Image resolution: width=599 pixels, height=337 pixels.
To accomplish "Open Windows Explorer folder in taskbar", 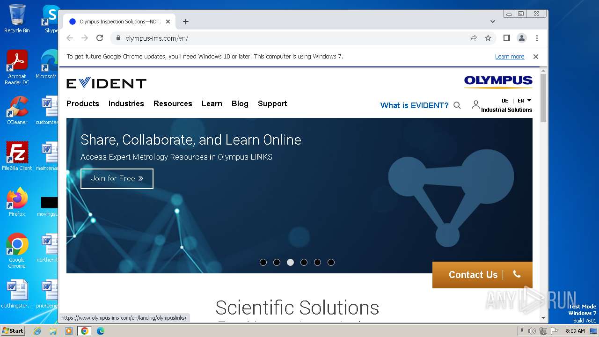I will [x=53, y=331].
